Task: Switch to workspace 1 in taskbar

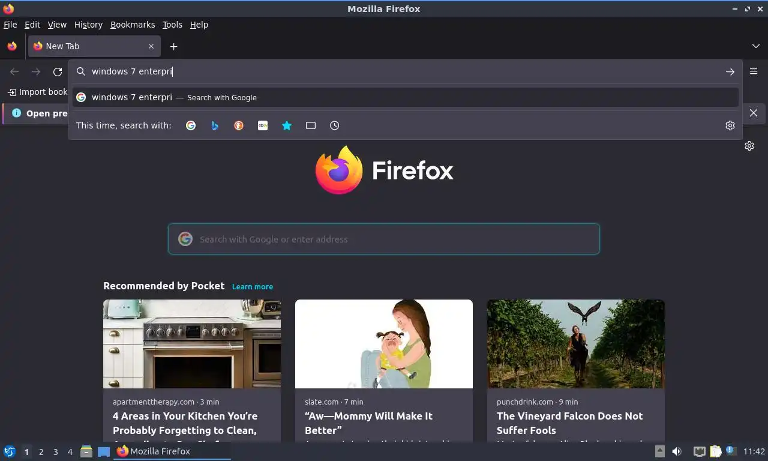Action: 26,452
